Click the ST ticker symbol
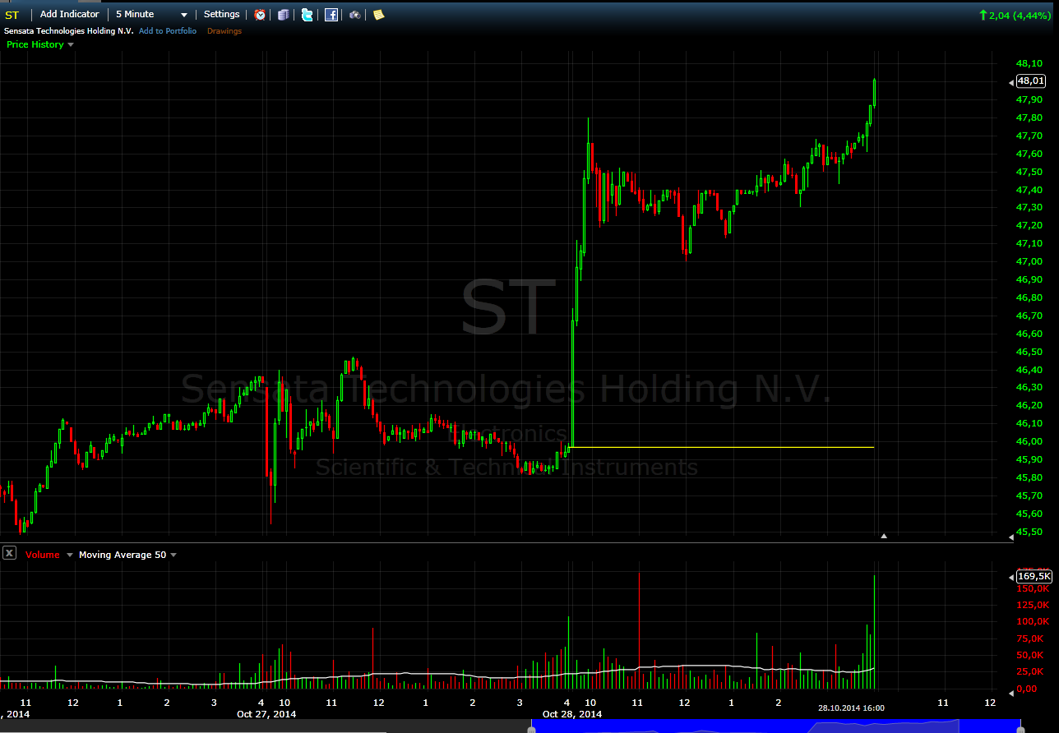1059x733 pixels. tap(12, 15)
